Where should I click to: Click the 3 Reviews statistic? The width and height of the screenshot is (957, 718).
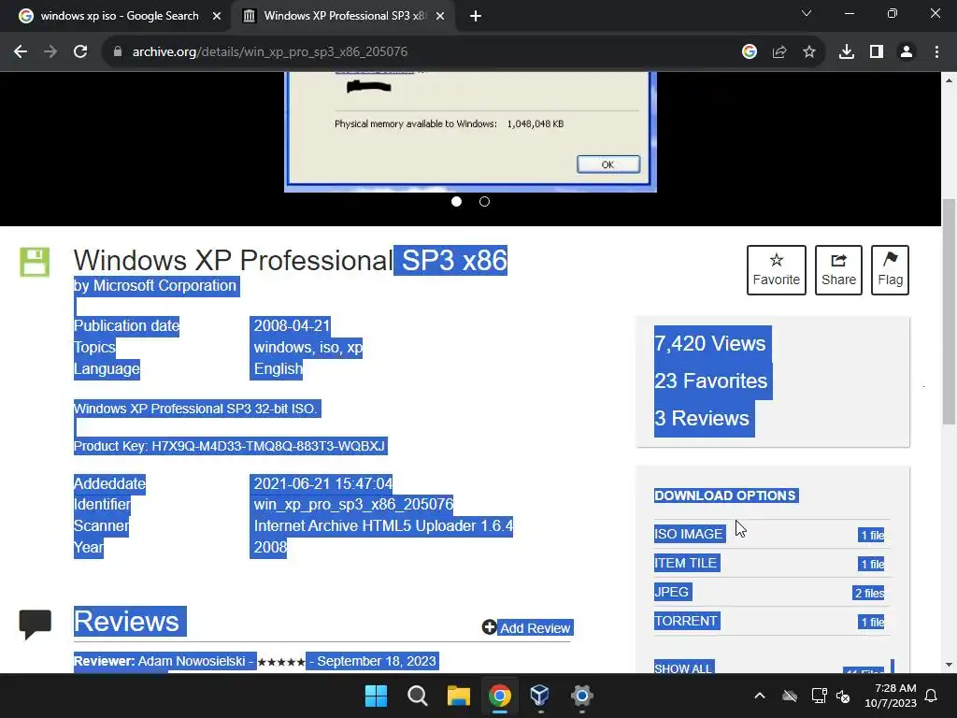click(702, 418)
